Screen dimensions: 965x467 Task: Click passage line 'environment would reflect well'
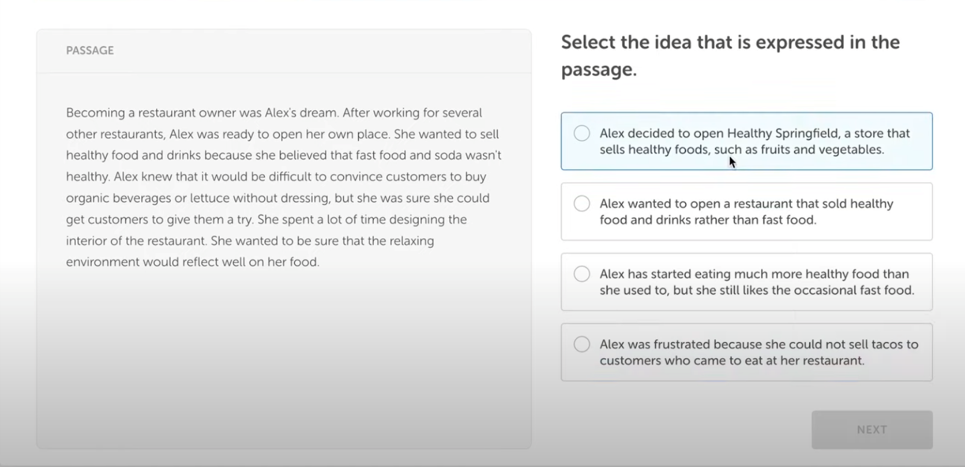(x=192, y=262)
